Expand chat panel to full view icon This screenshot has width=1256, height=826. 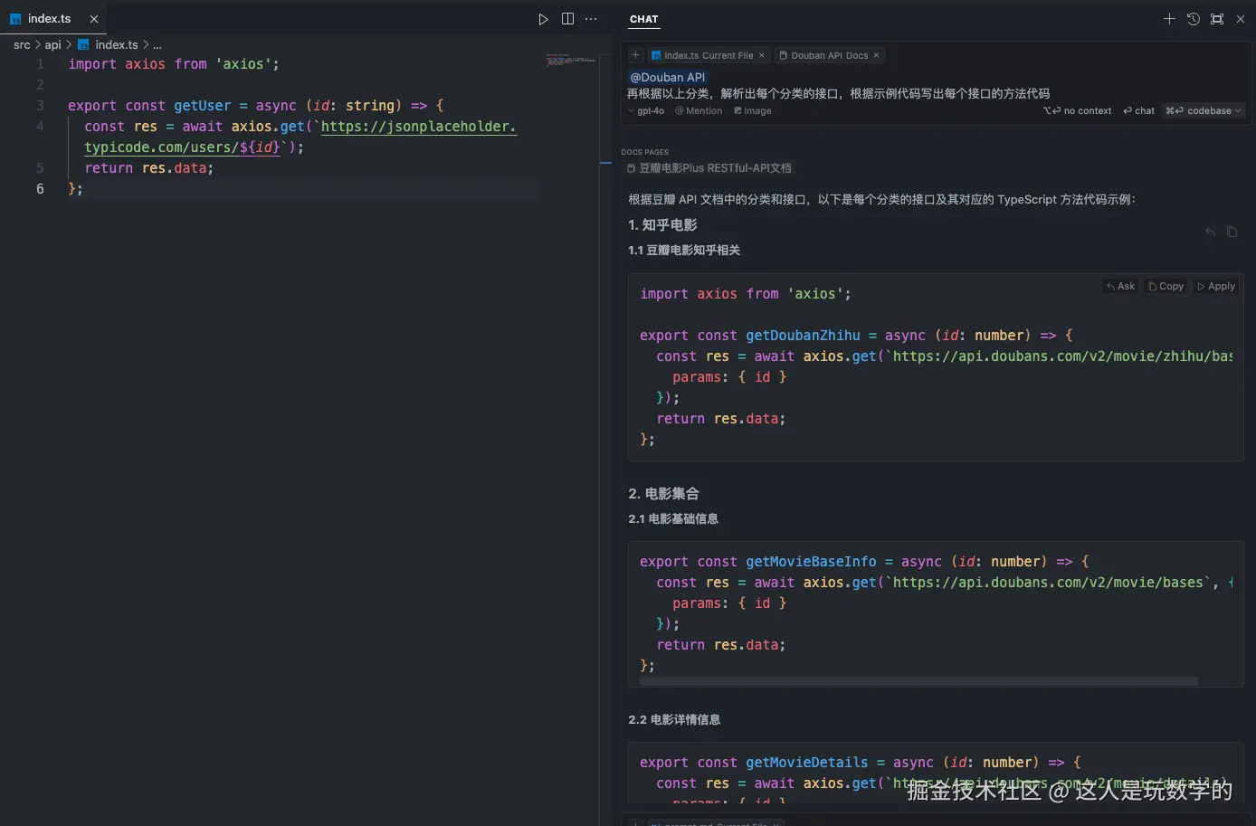1217,19
